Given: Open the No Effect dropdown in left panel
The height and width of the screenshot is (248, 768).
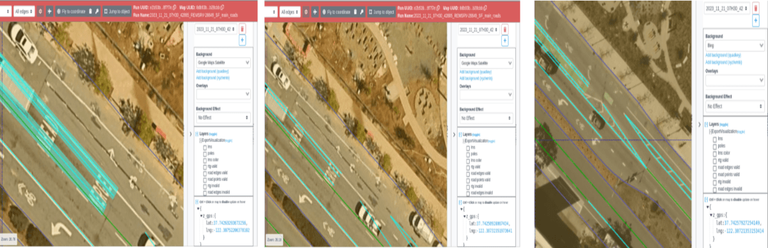Looking at the screenshot, I should [223, 118].
